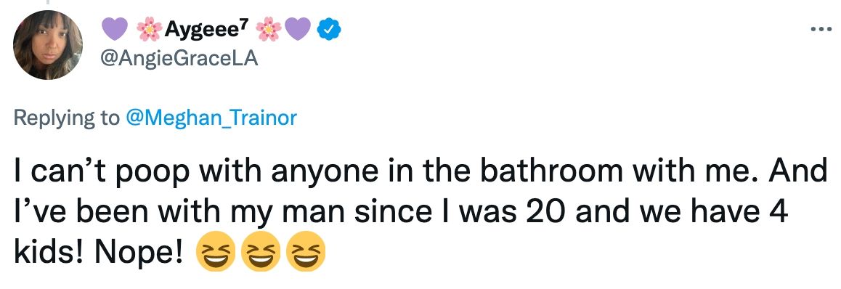Select the tweet text starting "I can't poop"
Image resolution: width=841 pixels, height=289 pixels.
coord(420,213)
